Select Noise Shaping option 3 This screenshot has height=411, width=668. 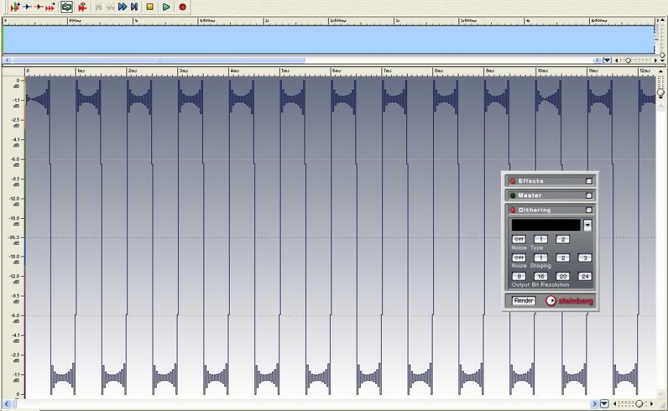(x=584, y=258)
